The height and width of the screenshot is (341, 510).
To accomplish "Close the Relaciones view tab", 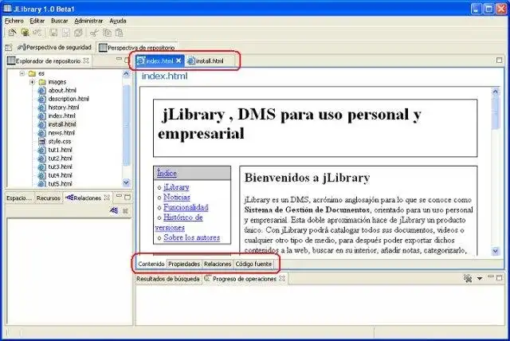I will pos(107,198).
